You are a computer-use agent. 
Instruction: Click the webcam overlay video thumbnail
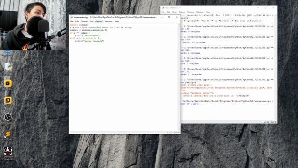33,25
